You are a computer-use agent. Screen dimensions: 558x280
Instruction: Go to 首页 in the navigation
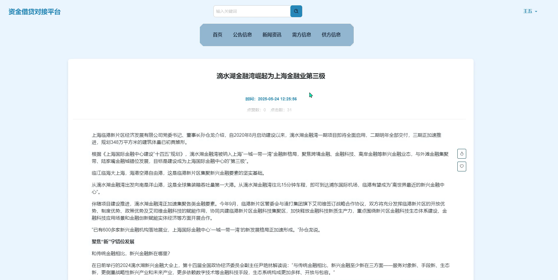point(218,35)
